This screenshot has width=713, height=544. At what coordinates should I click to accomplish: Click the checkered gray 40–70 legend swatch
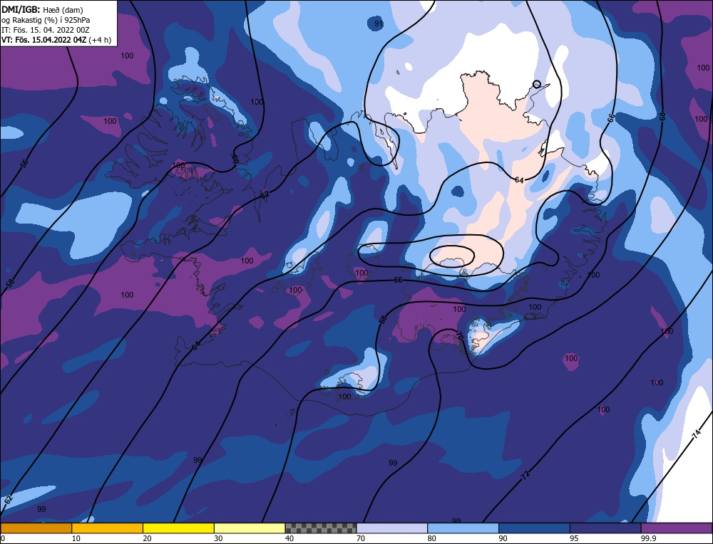tap(321, 528)
